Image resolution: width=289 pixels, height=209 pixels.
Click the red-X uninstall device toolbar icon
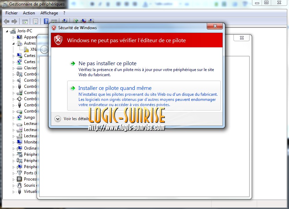pyautogui.click(x=83, y=21)
